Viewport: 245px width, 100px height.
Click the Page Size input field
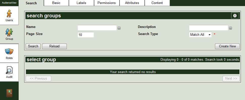click(x=86, y=35)
